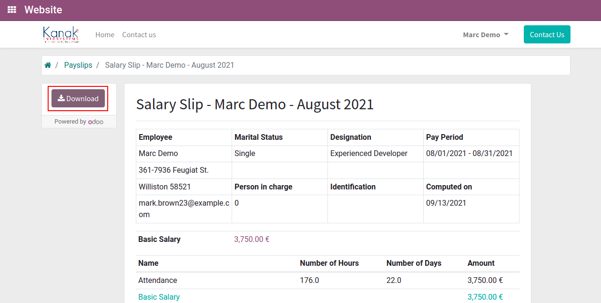Click the salary slip page heading
The image size is (601, 303).
(255, 104)
